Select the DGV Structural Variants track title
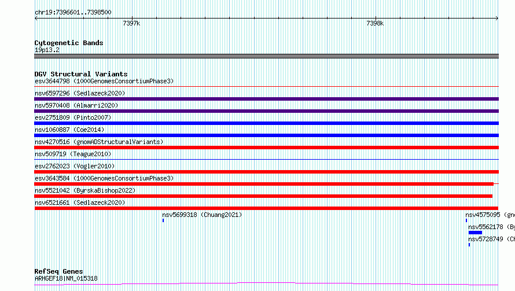Screen dimensions: 515x291 pos(81,74)
